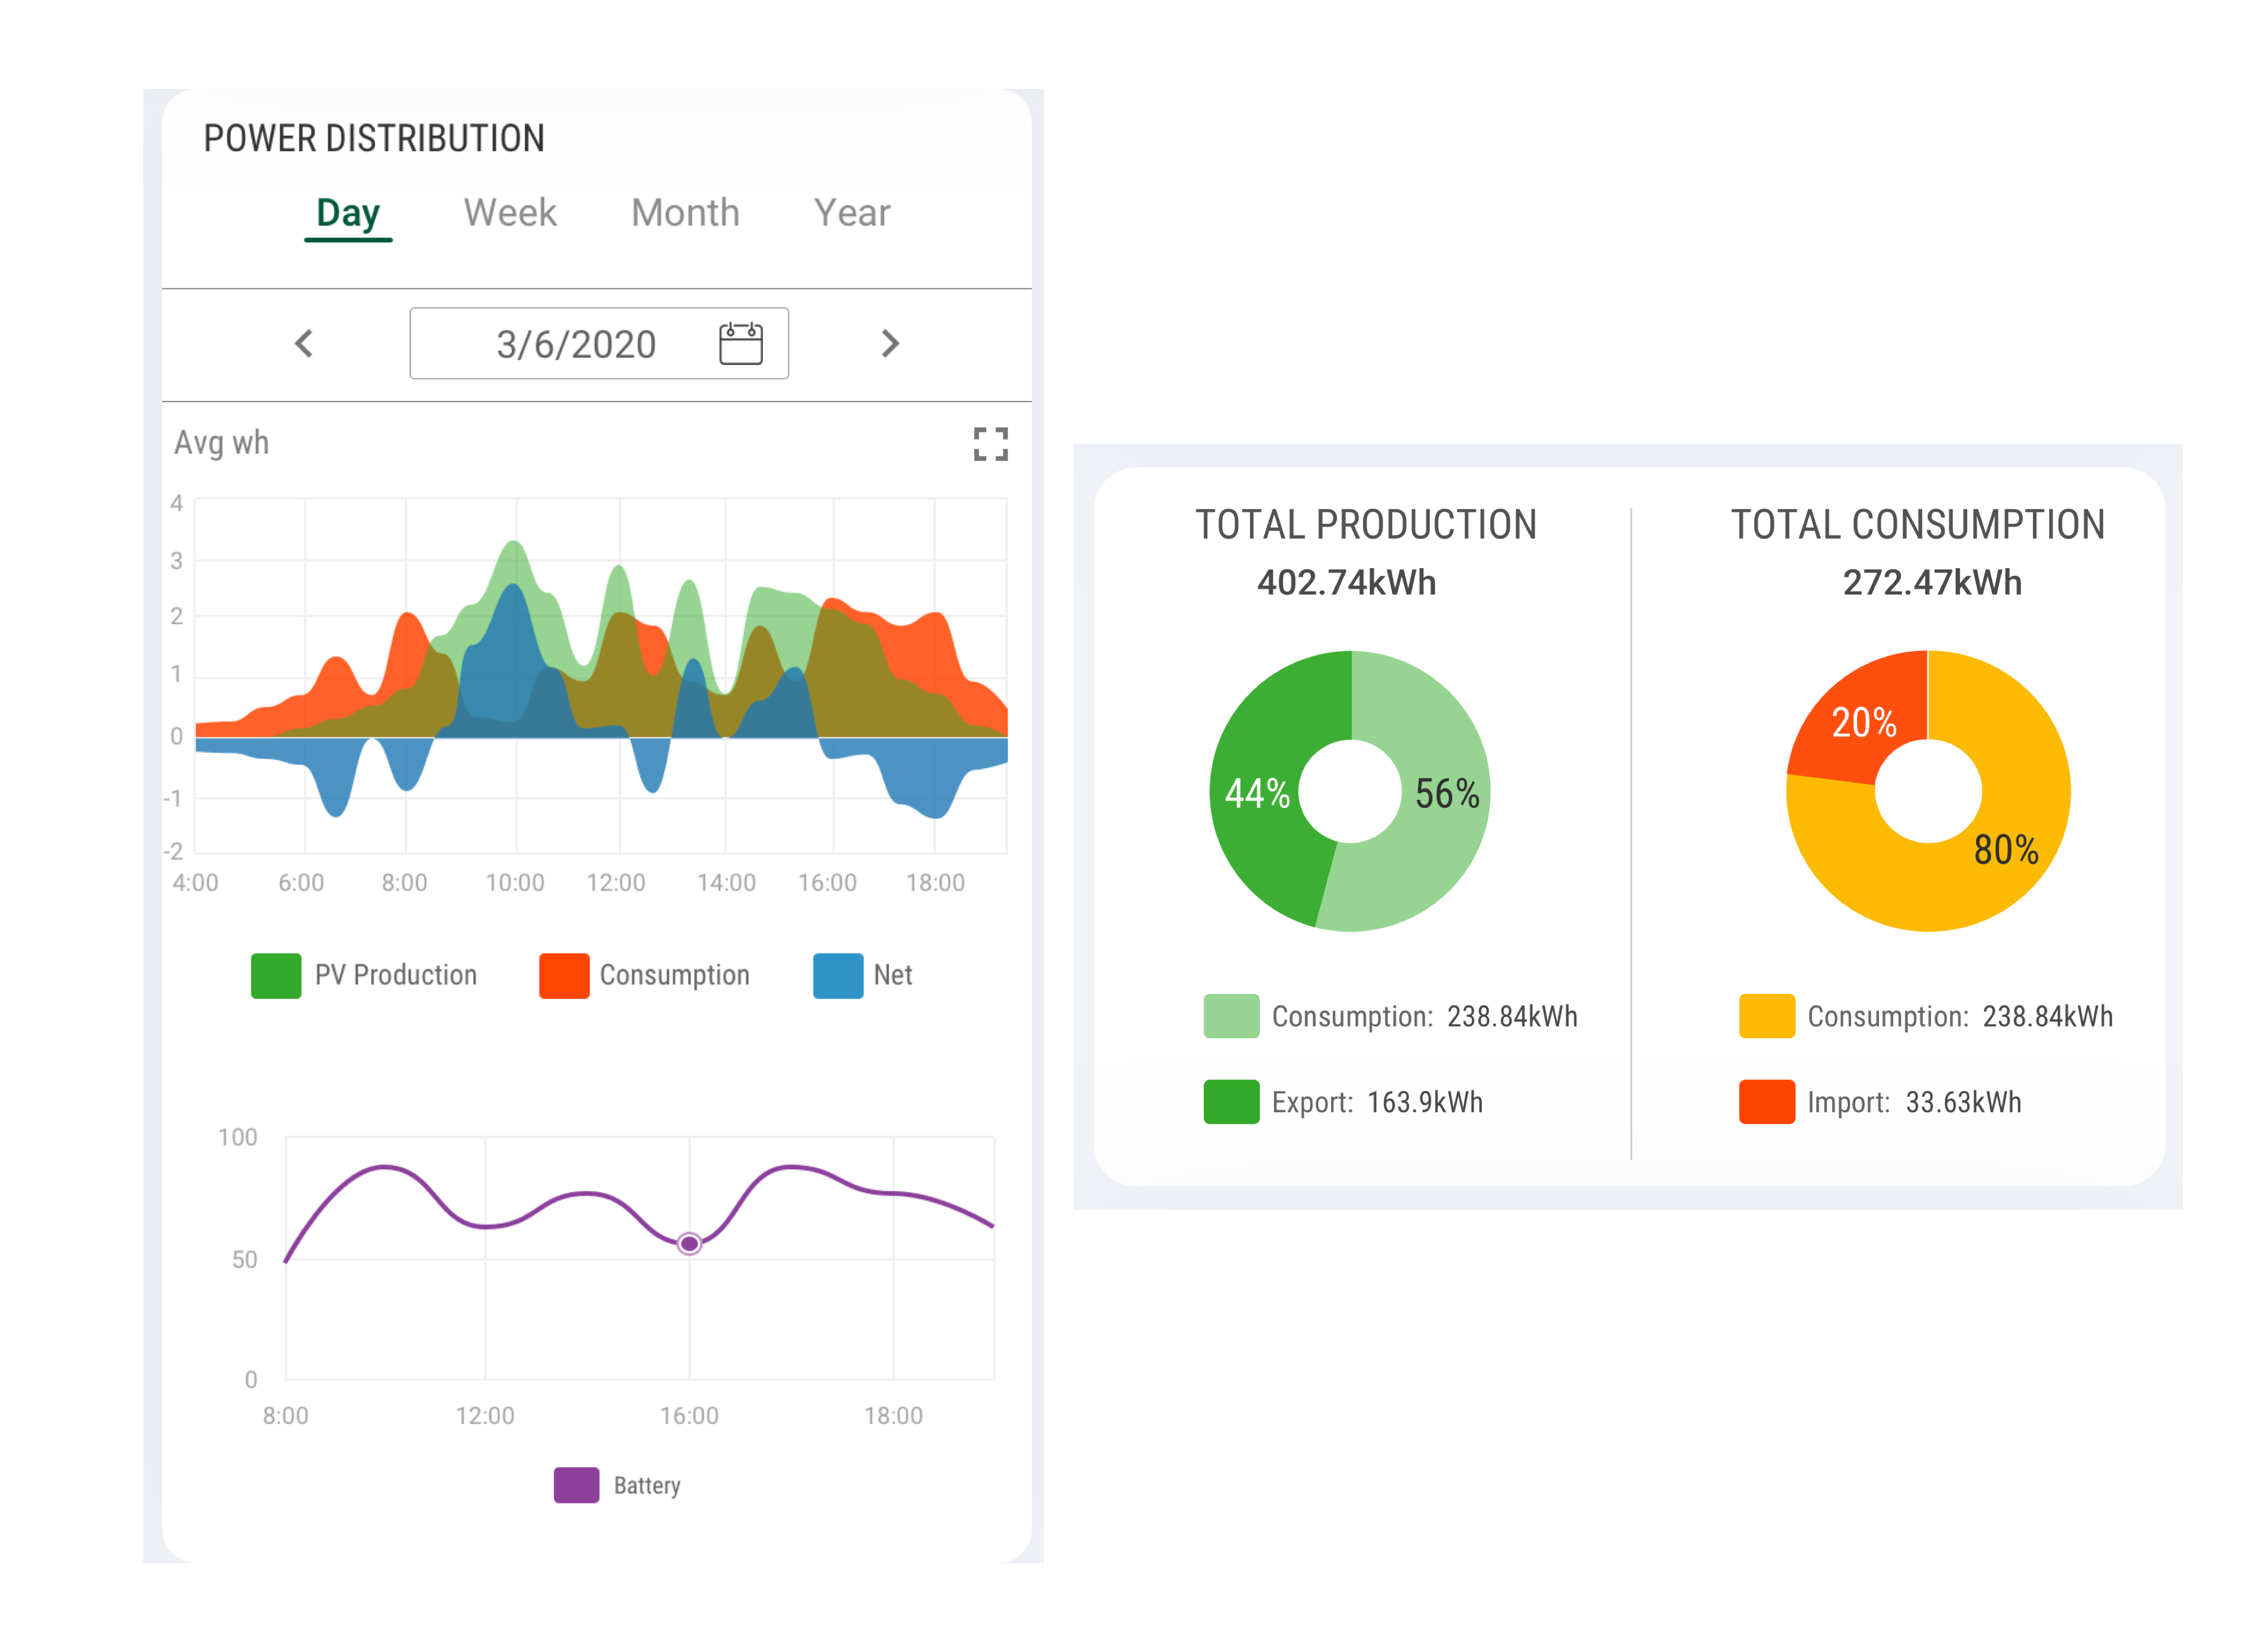The height and width of the screenshot is (1652, 2244).
Task: Click the 'Avg wh' chart axis label
Action: coord(221,442)
